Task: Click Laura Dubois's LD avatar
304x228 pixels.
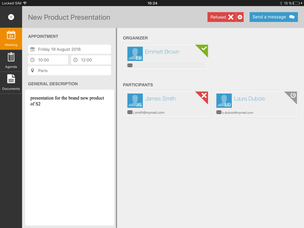Action: (x=224, y=101)
